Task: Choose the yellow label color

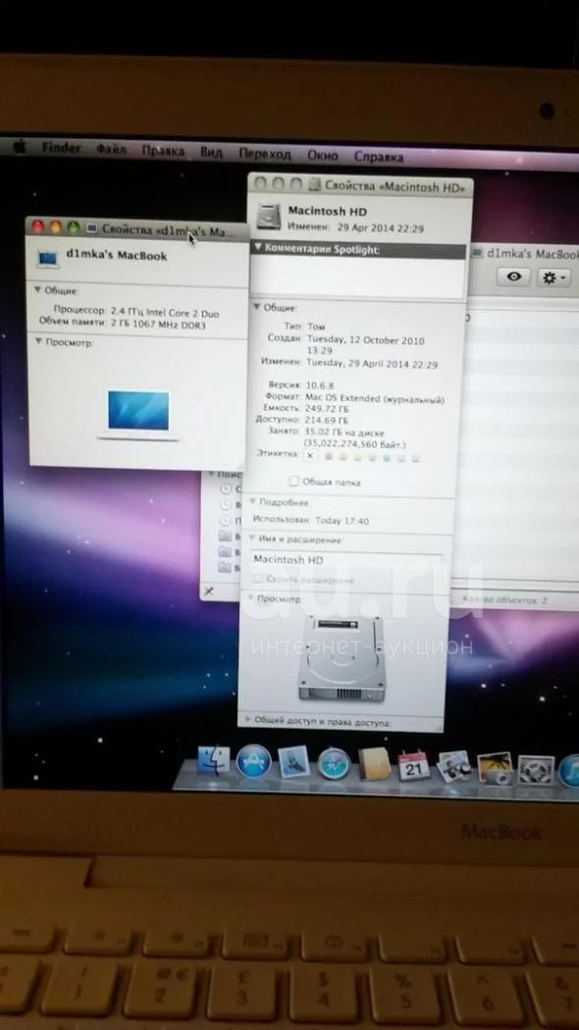Action: point(358,457)
